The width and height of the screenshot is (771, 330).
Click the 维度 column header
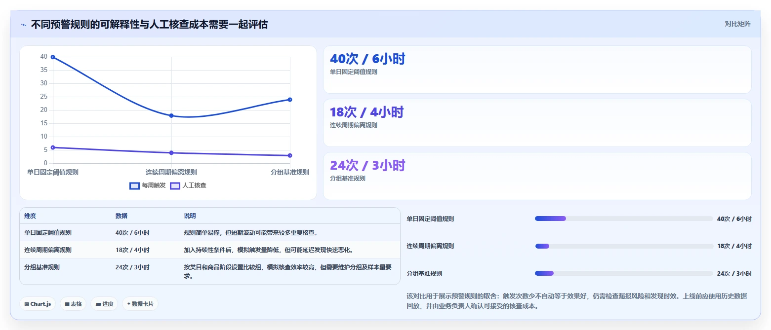(30, 216)
